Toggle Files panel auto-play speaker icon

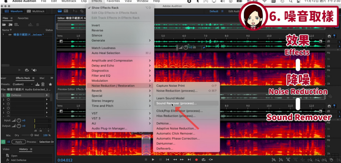tap(34, 70)
